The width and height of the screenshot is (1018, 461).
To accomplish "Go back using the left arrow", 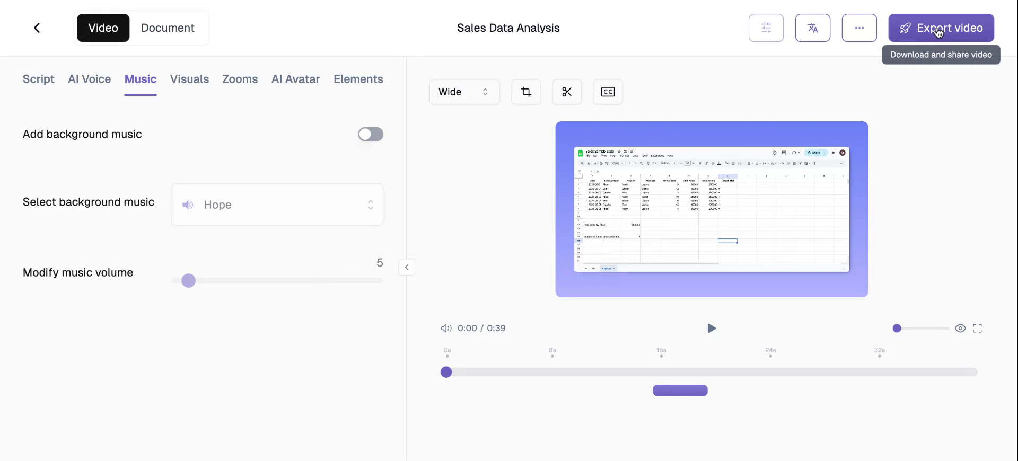I will (37, 28).
